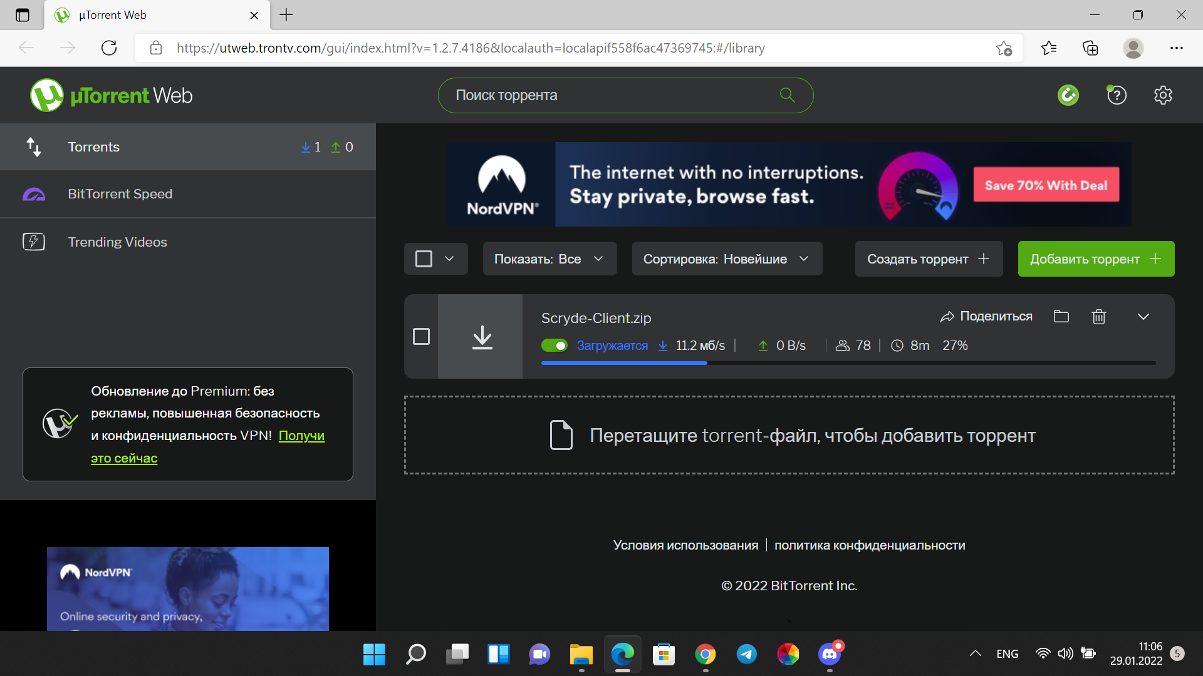
Task: Click the torrent download progress bar
Action: [x=848, y=363]
